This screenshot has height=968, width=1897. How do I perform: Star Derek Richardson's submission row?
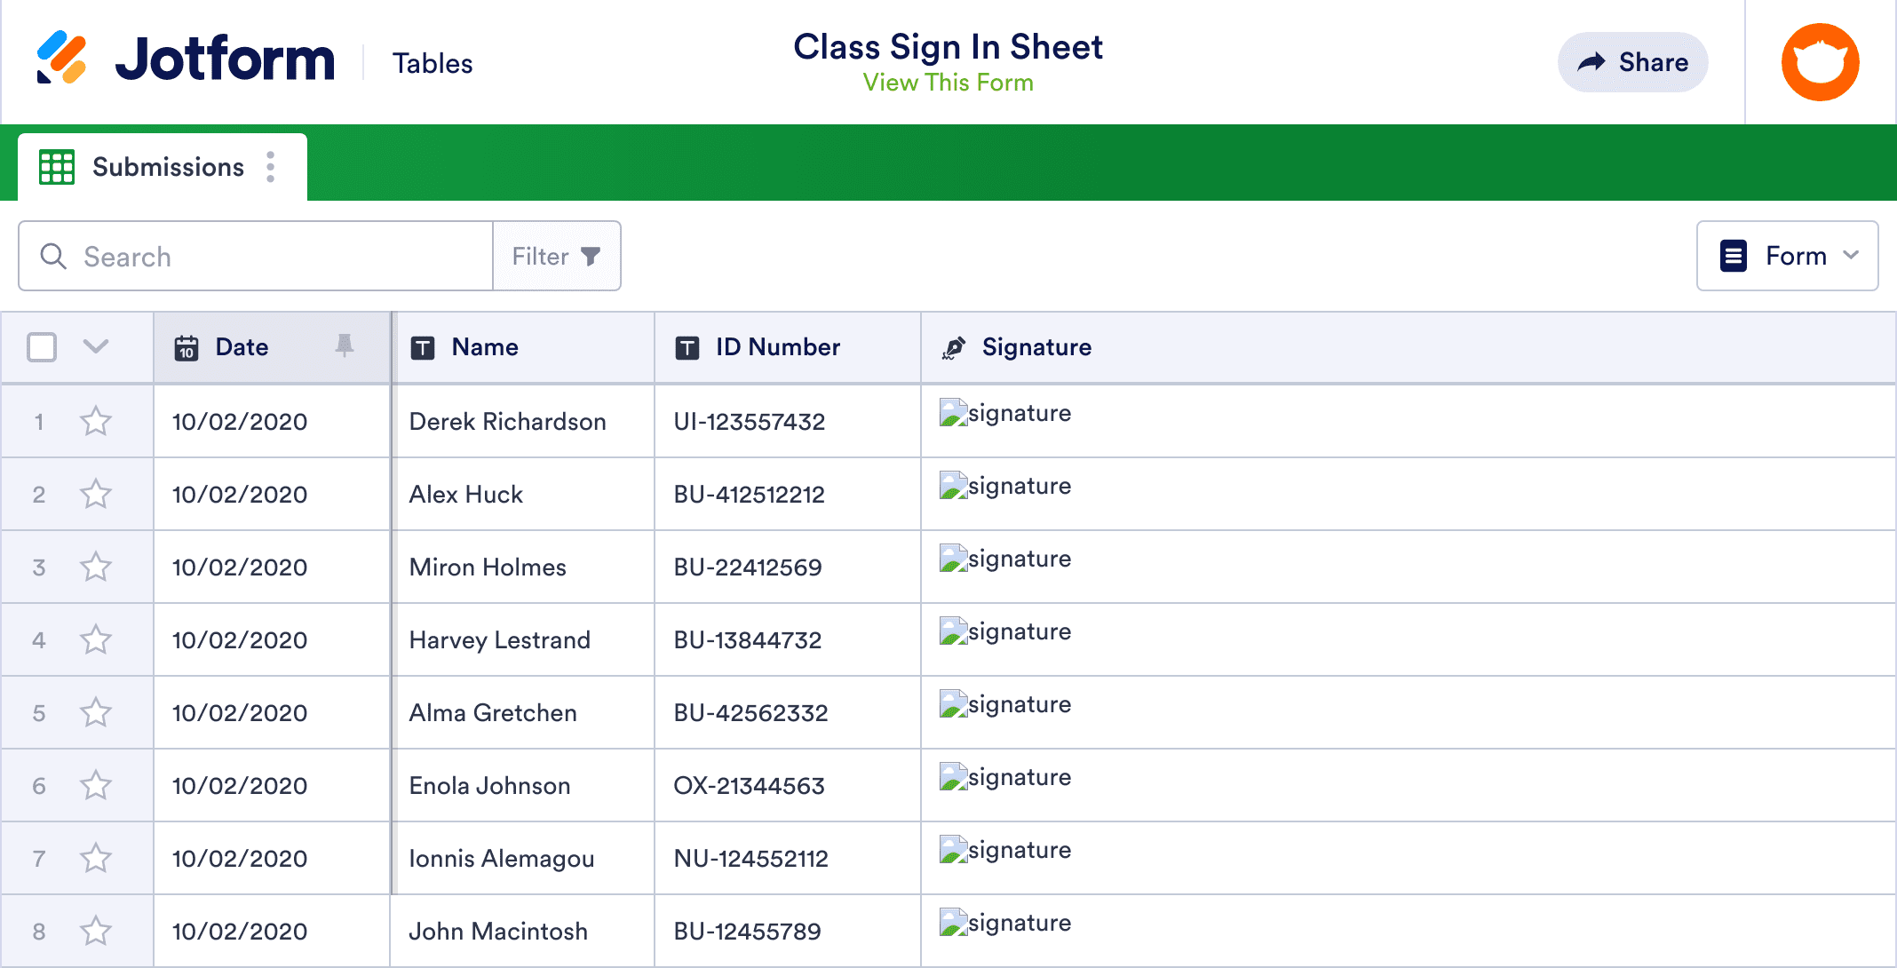[x=96, y=421]
